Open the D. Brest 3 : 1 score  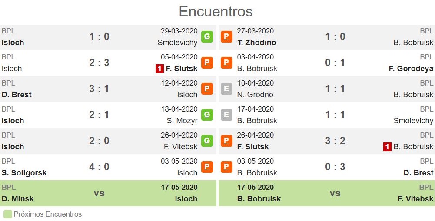99,89
